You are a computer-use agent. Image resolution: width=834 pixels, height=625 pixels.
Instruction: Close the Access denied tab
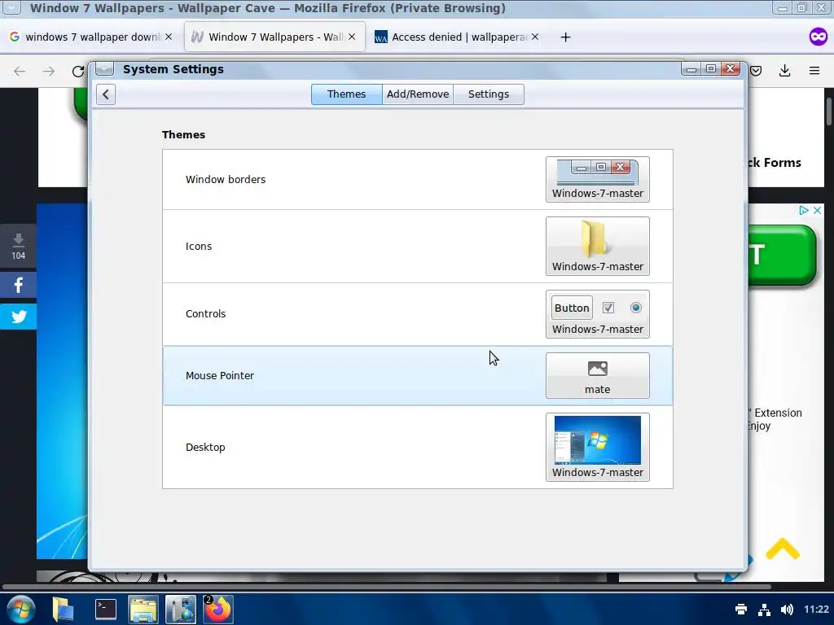pyautogui.click(x=535, y=37)
